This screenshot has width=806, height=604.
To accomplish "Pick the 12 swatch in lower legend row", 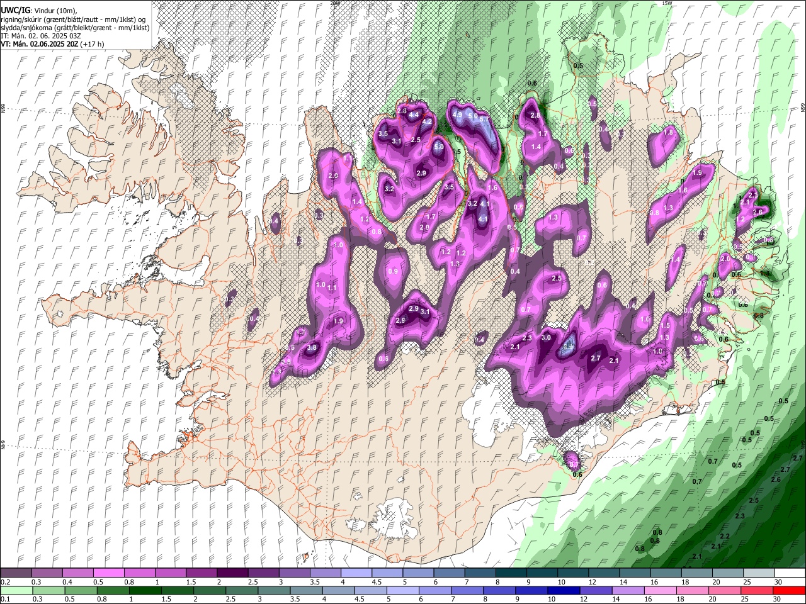I will [x=595, y=590].
